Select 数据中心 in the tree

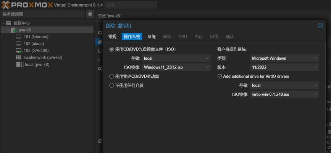(22, 23)
